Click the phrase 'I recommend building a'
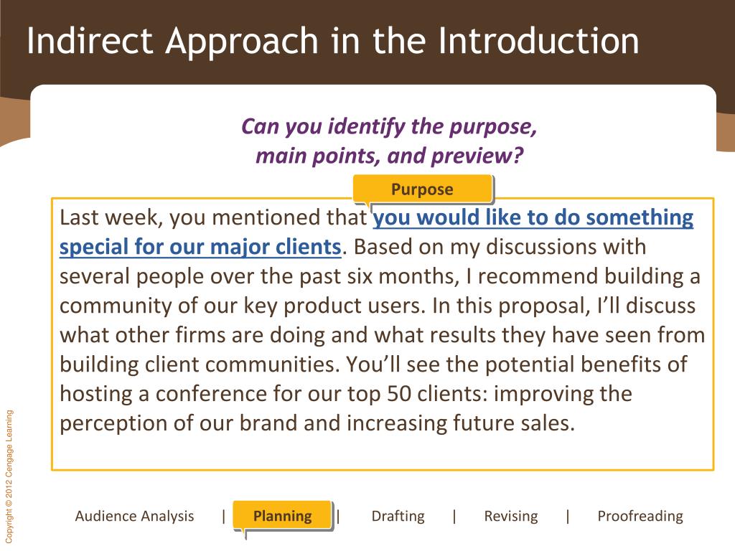 583,276
